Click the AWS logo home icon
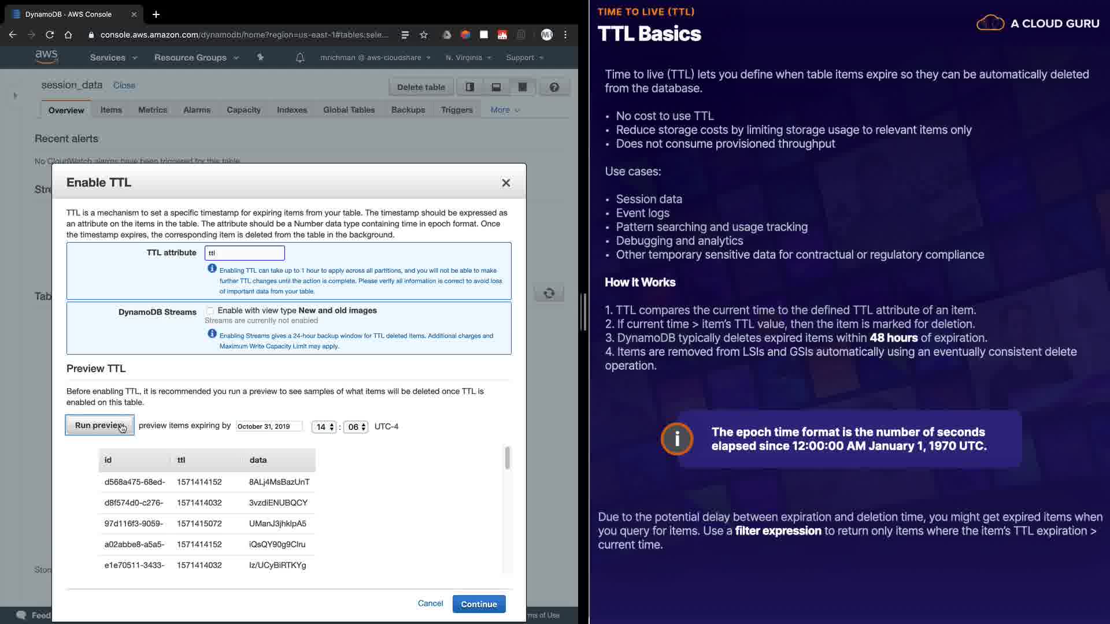 (46, 57)
